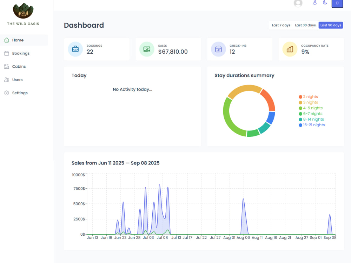Open the Settings page
Image resolution: width=351 pixels, height=263 pixels.
pos(24,93)
